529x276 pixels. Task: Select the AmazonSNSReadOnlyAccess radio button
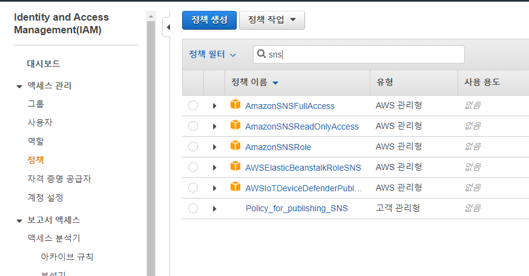click(193, 126)
